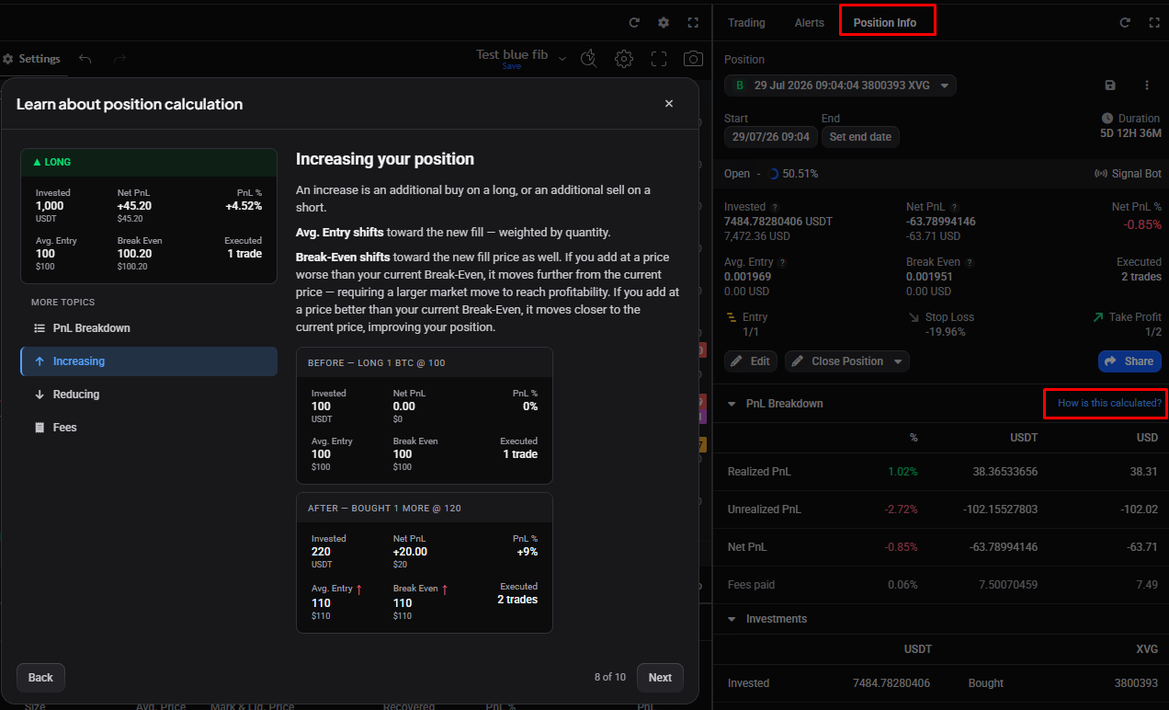The image size is (1169, 710).
Task: Close the Learn about position calculation dialog
Action: click(x=669, y=104)
